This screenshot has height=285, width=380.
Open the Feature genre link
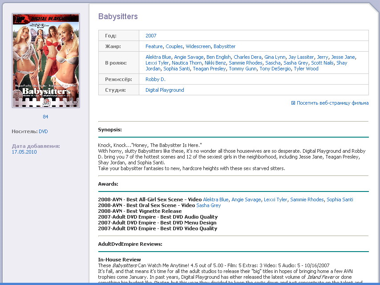point(154,46)
